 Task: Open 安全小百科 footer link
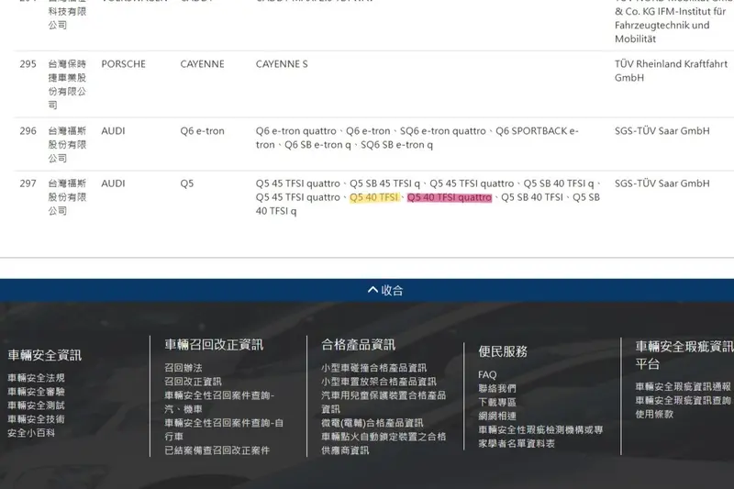click(31, 433)
